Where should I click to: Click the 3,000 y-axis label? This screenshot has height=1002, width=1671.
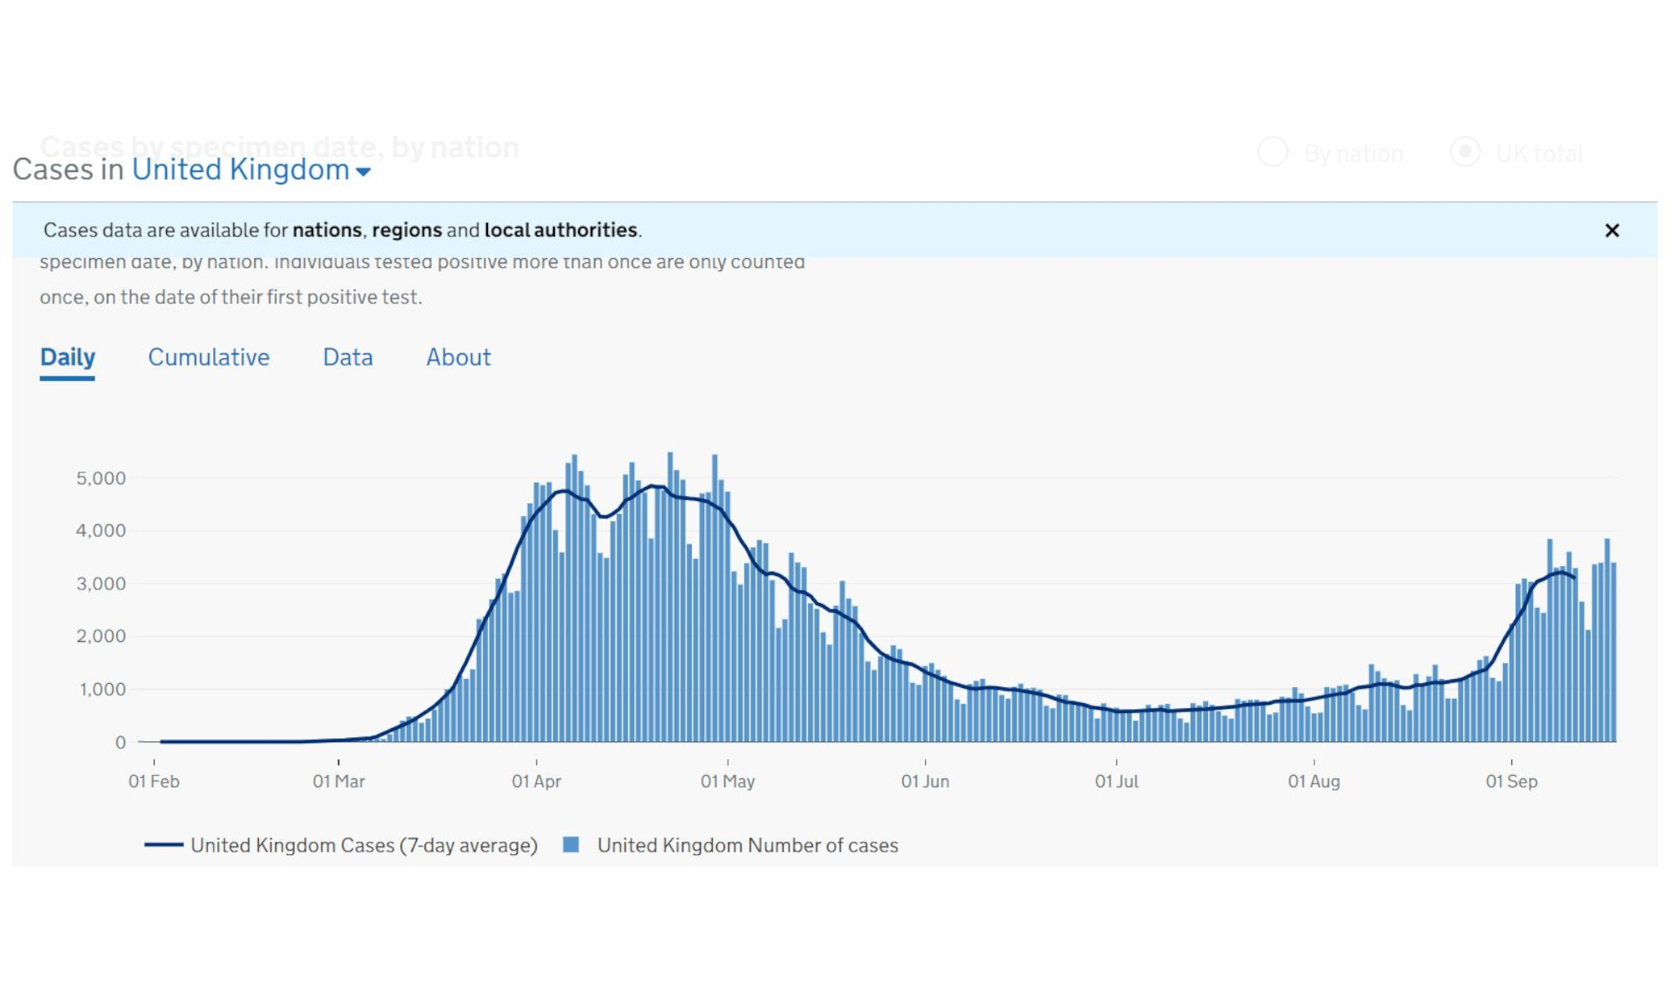pyautogui.click(x=101, y=584)
